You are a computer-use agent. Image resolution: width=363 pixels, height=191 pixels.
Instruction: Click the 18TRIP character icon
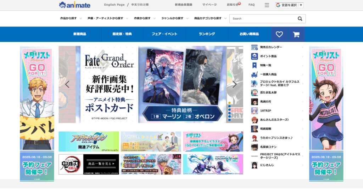(x=255, y=111)
